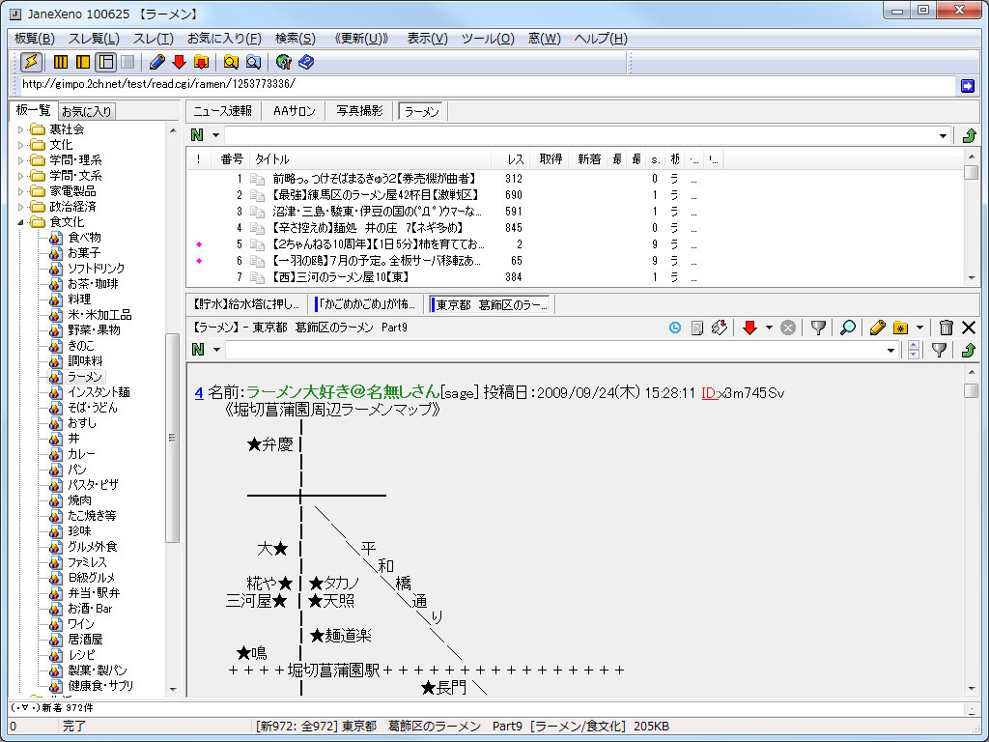The width and height of the screenshot is (989, 742).
Task: Switch to the お気に入り sidebar tab
Action: point(87,112)
